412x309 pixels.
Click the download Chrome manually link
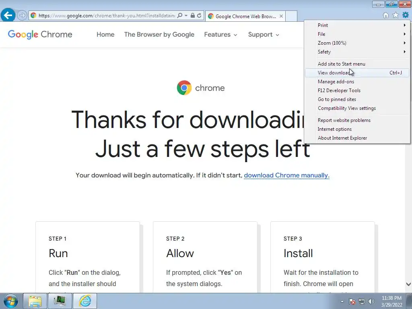pyautogui.click(x=286, y=175)
